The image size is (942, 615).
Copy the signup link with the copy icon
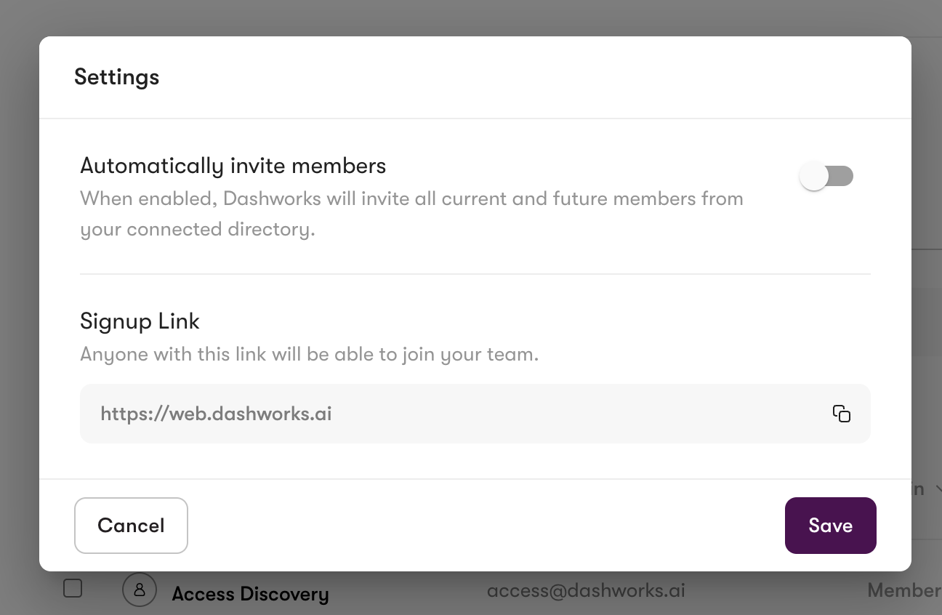coord(841,414)
